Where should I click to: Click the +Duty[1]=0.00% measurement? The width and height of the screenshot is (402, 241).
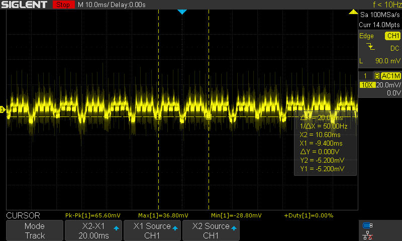point(309,215)
